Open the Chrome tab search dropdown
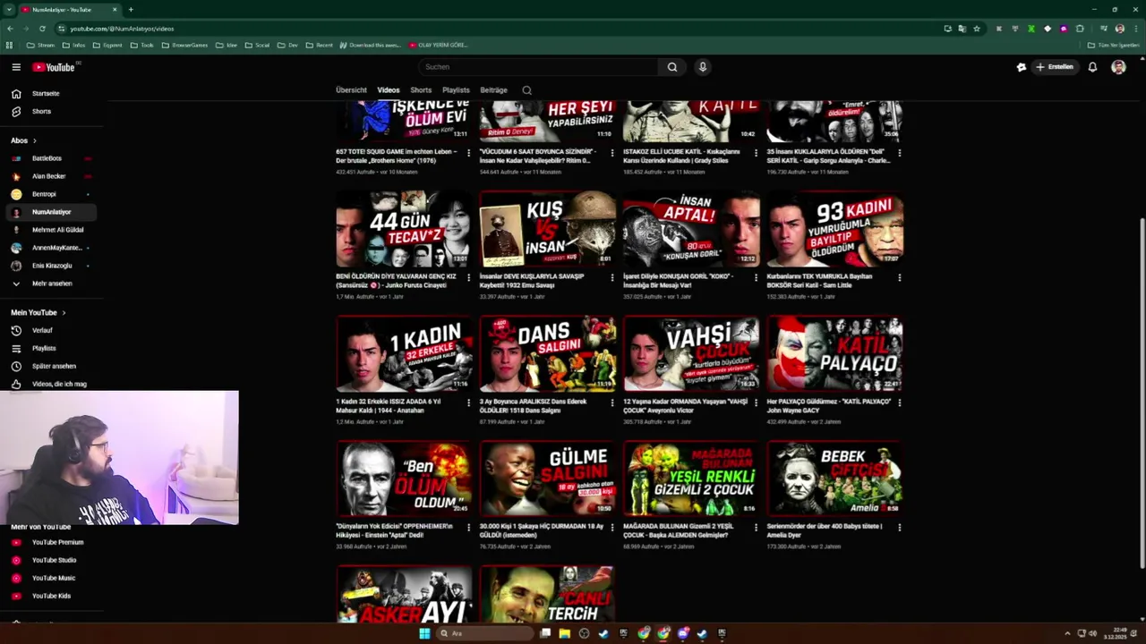 coord(8,9)
